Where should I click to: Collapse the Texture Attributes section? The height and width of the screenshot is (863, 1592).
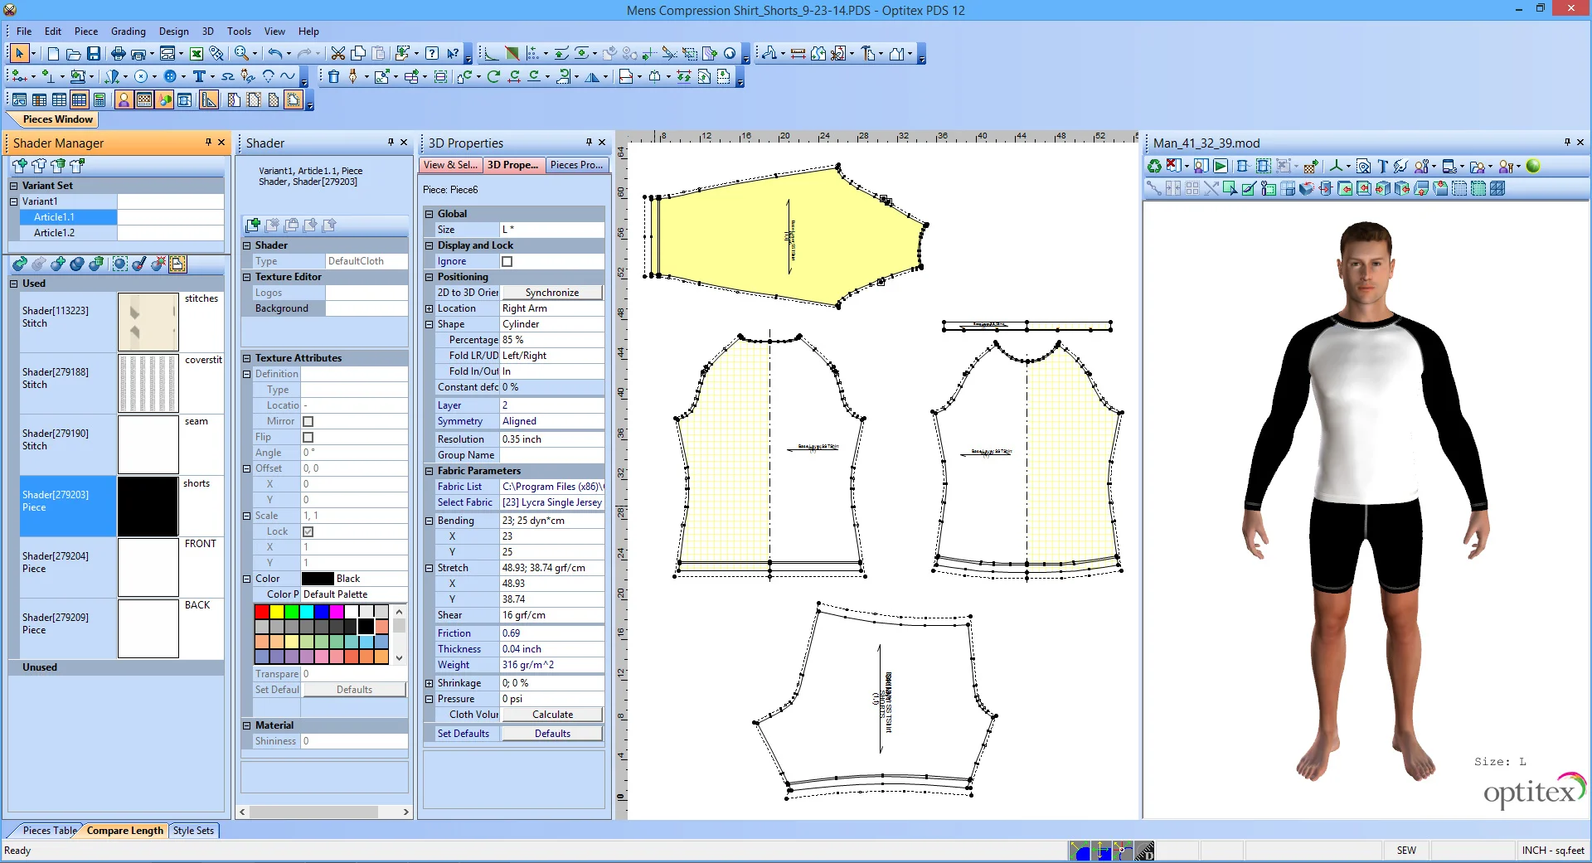246,357
